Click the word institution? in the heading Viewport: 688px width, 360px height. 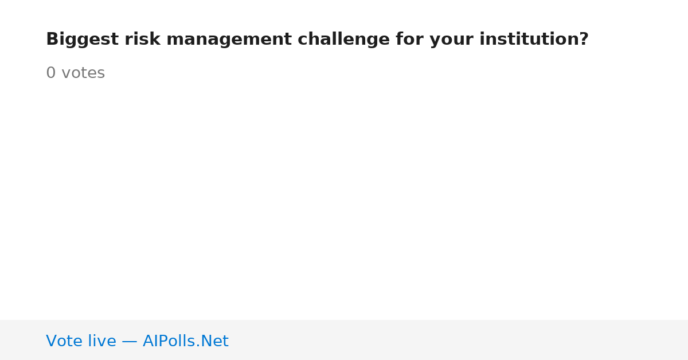(534, 40)
